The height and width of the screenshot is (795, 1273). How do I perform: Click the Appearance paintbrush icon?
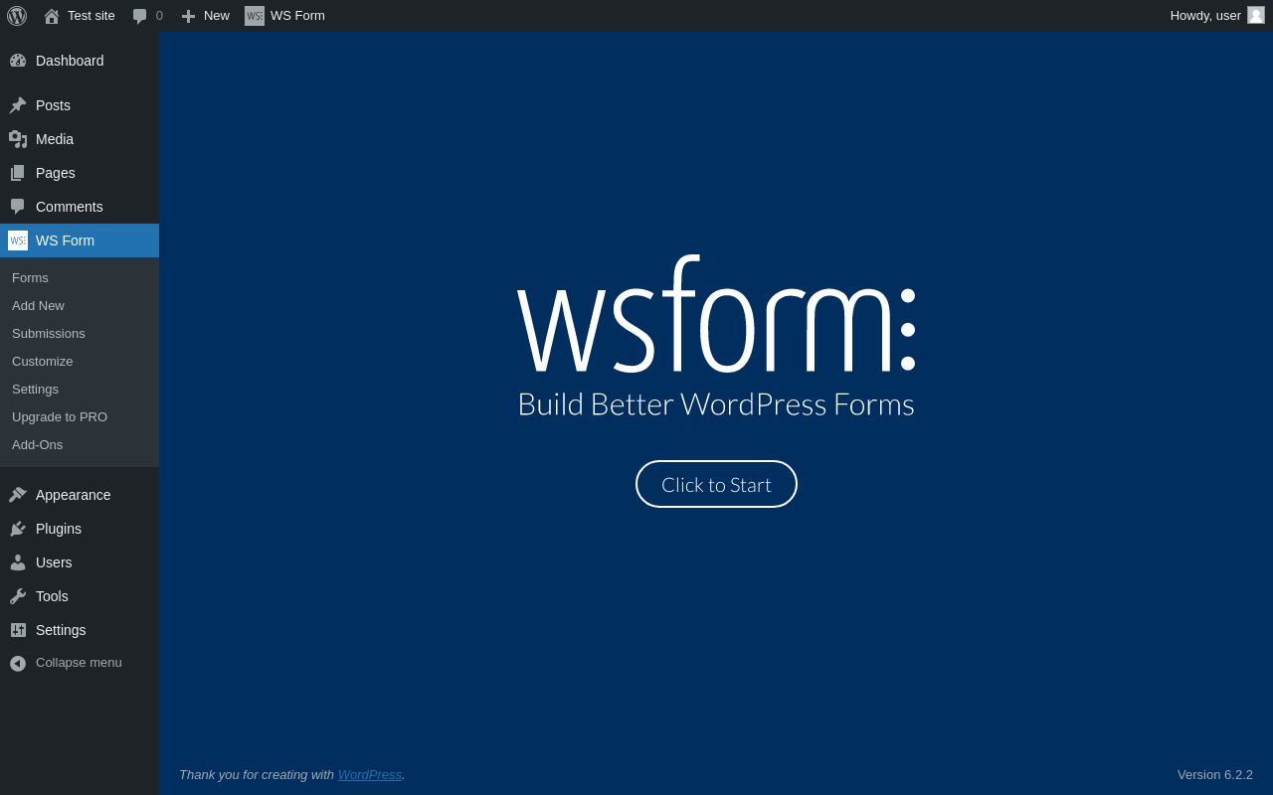point(18,495)
